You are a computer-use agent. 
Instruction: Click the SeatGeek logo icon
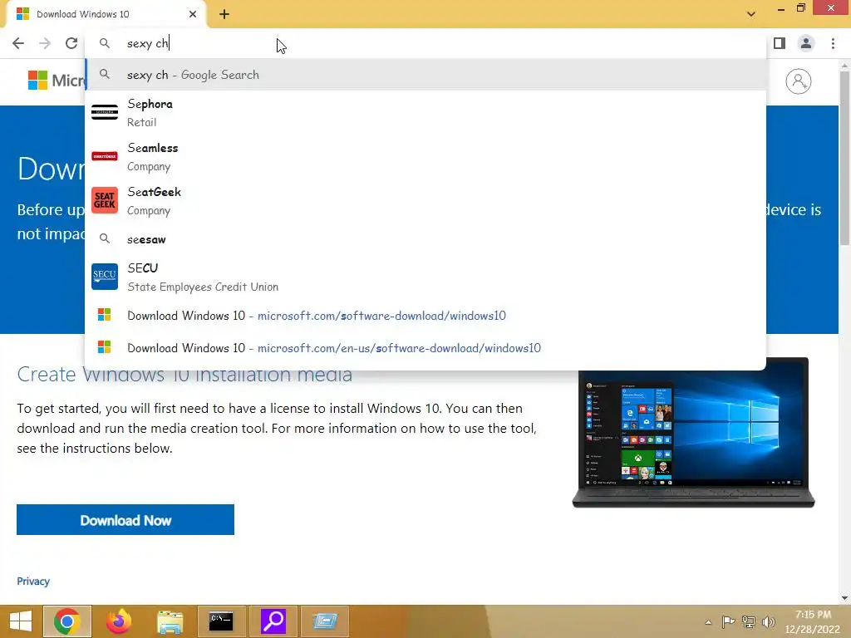pos(105,200)
